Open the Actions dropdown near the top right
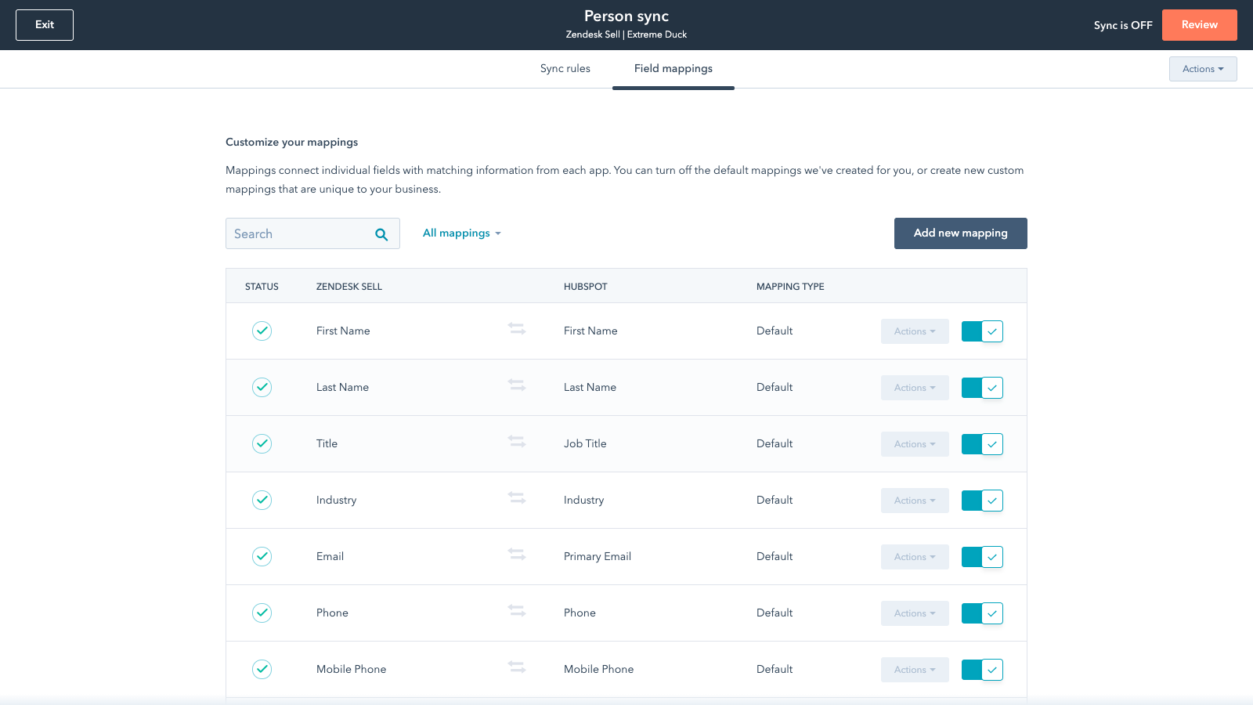The image size is (1253, 705). tap(1202, 69)
